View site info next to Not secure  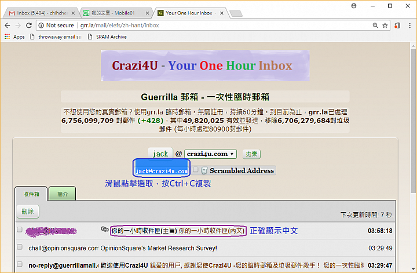tap(41, 26)
